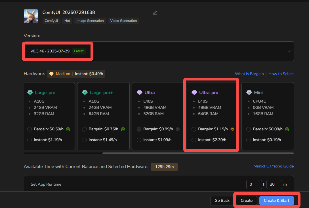309x208 pixels.
Task: Open the MimicPC Pricing Guide link
Action: click(x=274, y=166)
